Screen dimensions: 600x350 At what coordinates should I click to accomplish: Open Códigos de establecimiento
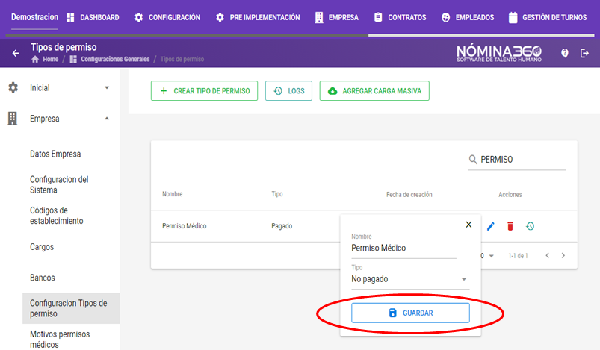(57, 216)
